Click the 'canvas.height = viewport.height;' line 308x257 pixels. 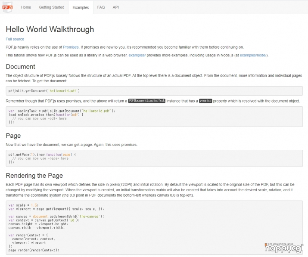pos(38,224)
